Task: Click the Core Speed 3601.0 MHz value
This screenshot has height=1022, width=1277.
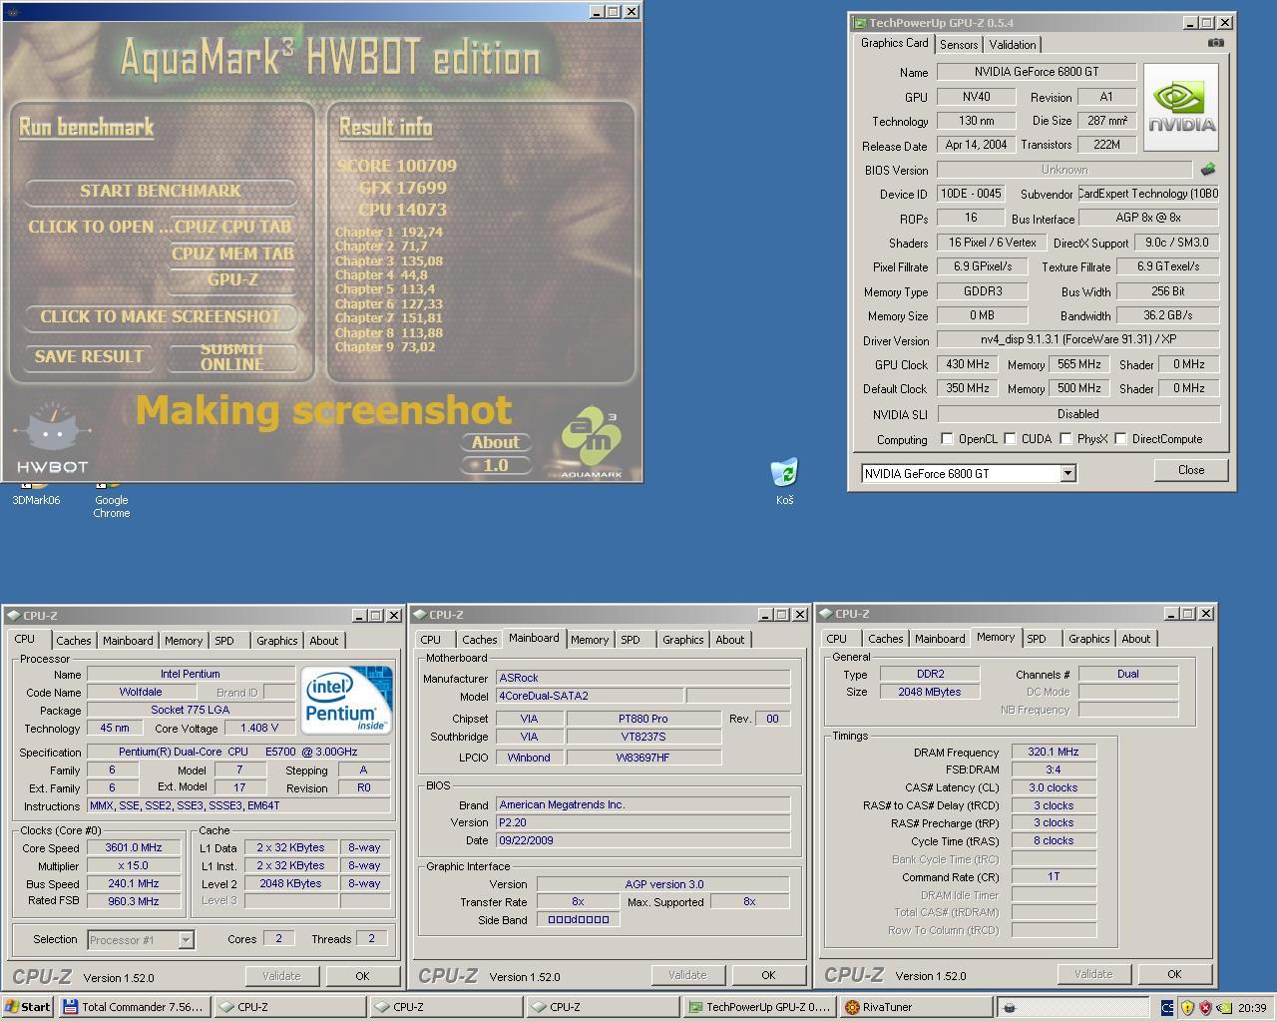Action: (x=133, y=847)
